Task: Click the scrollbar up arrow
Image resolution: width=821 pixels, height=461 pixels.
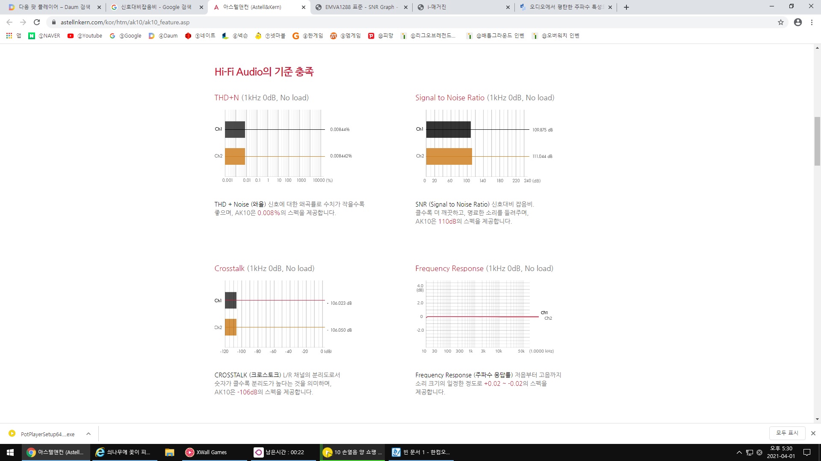Action: click(x=817, y=48)
